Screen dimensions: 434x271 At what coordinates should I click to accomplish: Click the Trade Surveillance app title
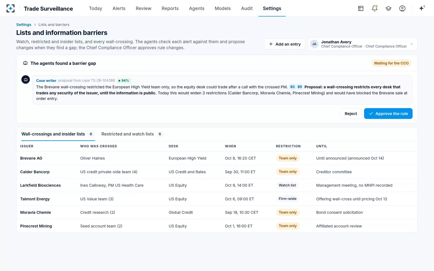coord(49,8)
